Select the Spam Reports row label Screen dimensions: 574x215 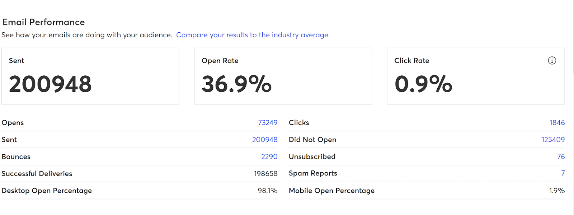tap(313, 173)
